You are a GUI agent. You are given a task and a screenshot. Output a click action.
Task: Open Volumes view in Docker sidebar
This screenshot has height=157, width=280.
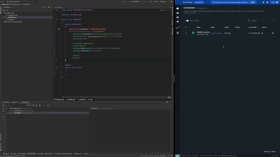[178, 17]
